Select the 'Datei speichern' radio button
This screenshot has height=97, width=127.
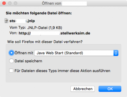tap(11, 61)
